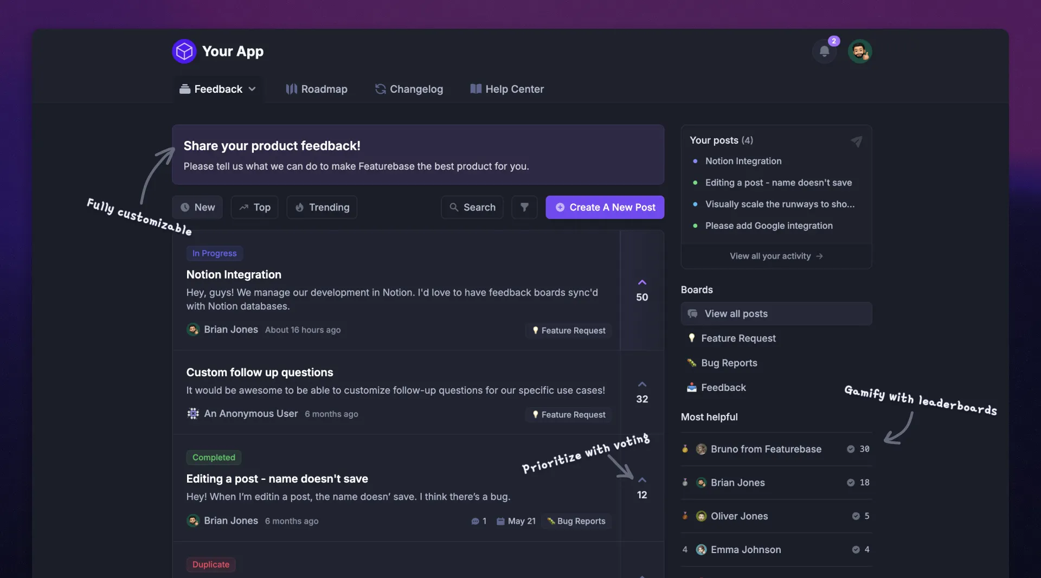Click the paper plane icon in Your posts
The image size is (1041, 578).
click(857, 141)
